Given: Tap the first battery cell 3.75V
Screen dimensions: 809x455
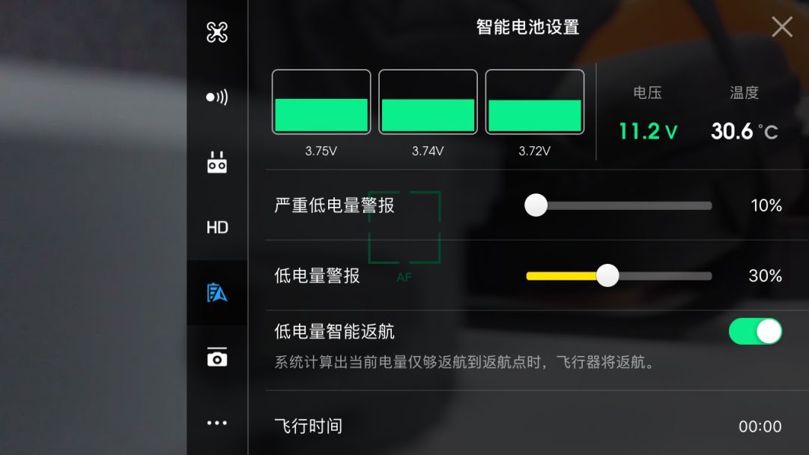Looking at the screenshot, I should 321,102.
